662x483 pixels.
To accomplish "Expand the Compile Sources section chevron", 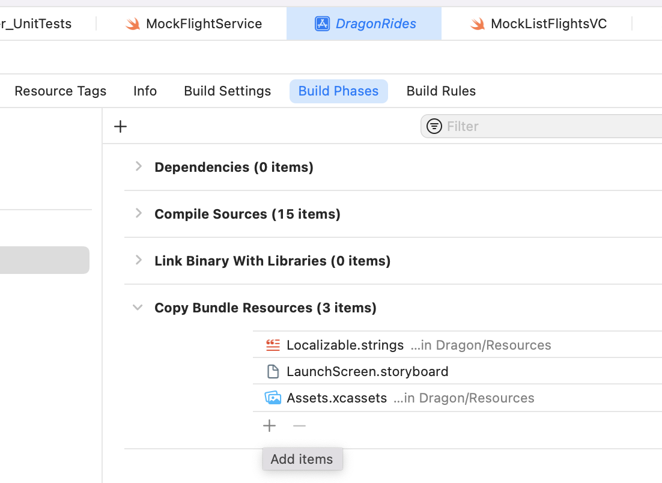I will point(138,213).
